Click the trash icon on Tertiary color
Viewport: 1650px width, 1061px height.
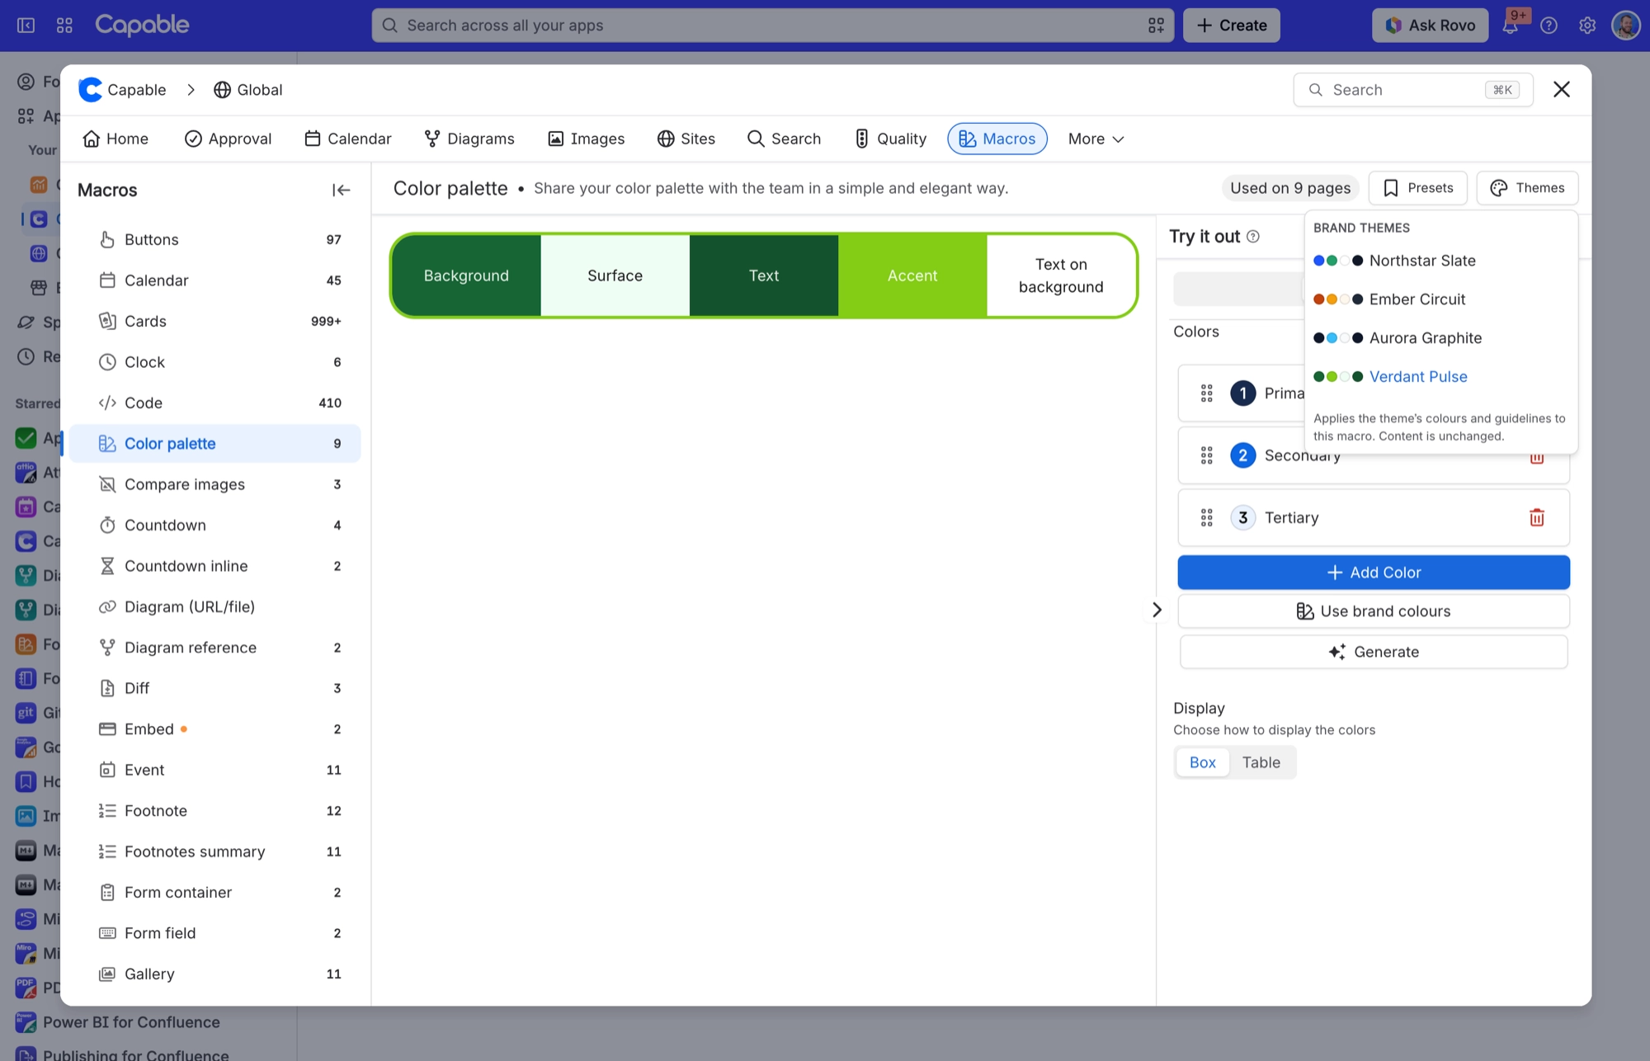(1536, 517)
